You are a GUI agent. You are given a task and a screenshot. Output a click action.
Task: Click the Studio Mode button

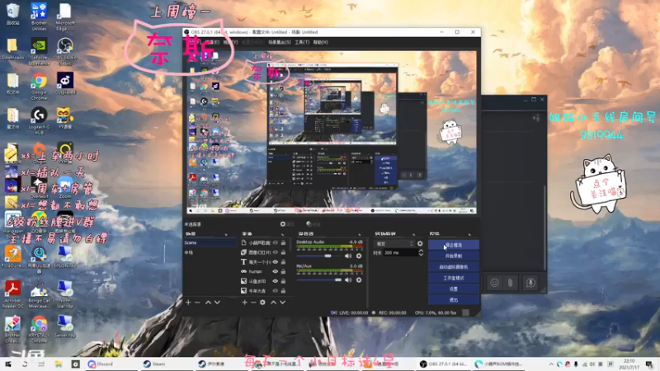(x=453, y=278)
